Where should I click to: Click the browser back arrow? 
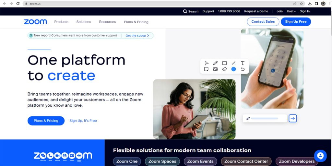coord(5,4)
